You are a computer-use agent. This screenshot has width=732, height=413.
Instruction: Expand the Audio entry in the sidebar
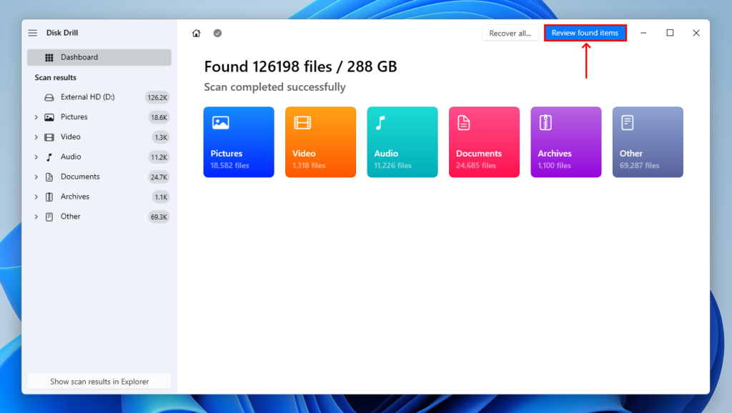[x=36, y=156]
